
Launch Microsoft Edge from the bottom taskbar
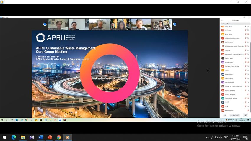(x=14, y=137)
